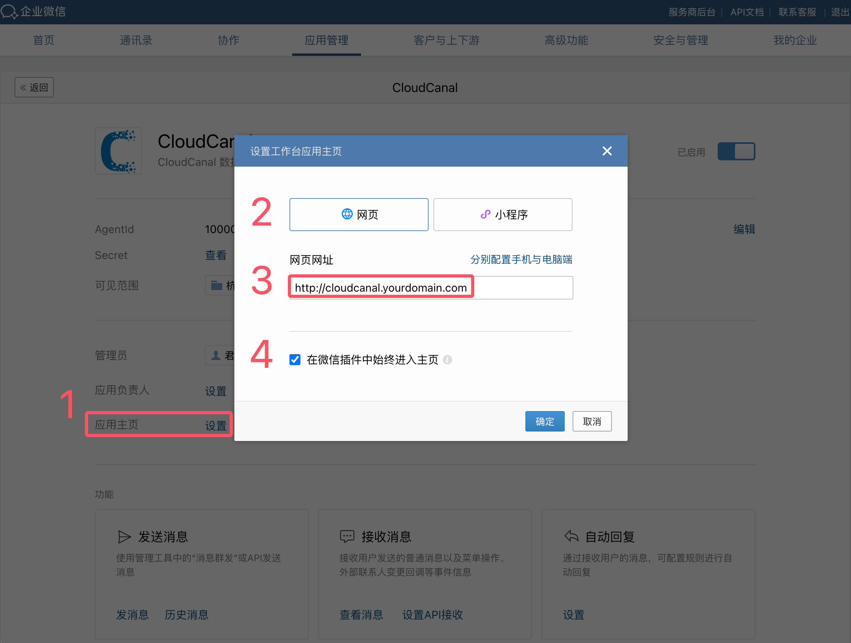Uncheck 在微信插件中始终进入主页 checkbox
851x643 pixels.
point(295,360)
